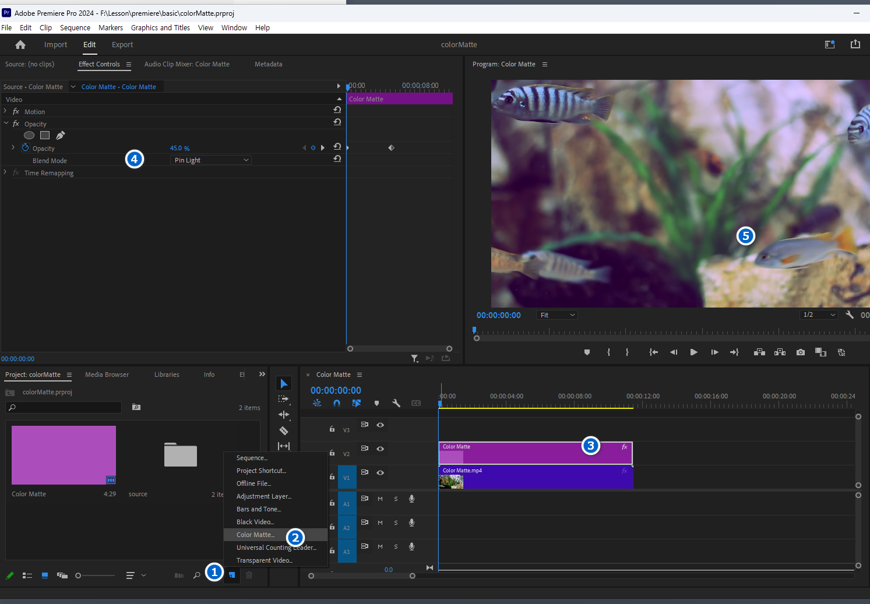Select the Razor tool in tools panel

pyautogui.click(x=284, y=430)
